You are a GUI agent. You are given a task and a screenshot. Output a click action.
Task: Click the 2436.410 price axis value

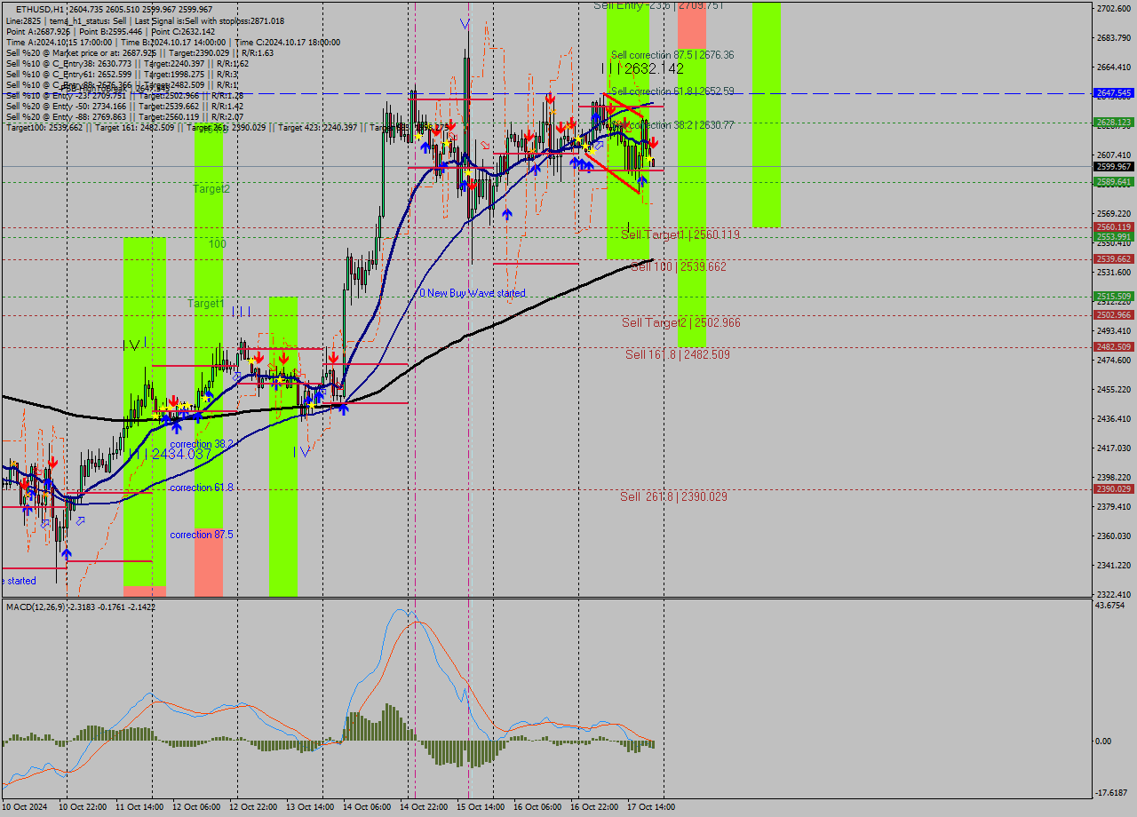point(1114,418)
